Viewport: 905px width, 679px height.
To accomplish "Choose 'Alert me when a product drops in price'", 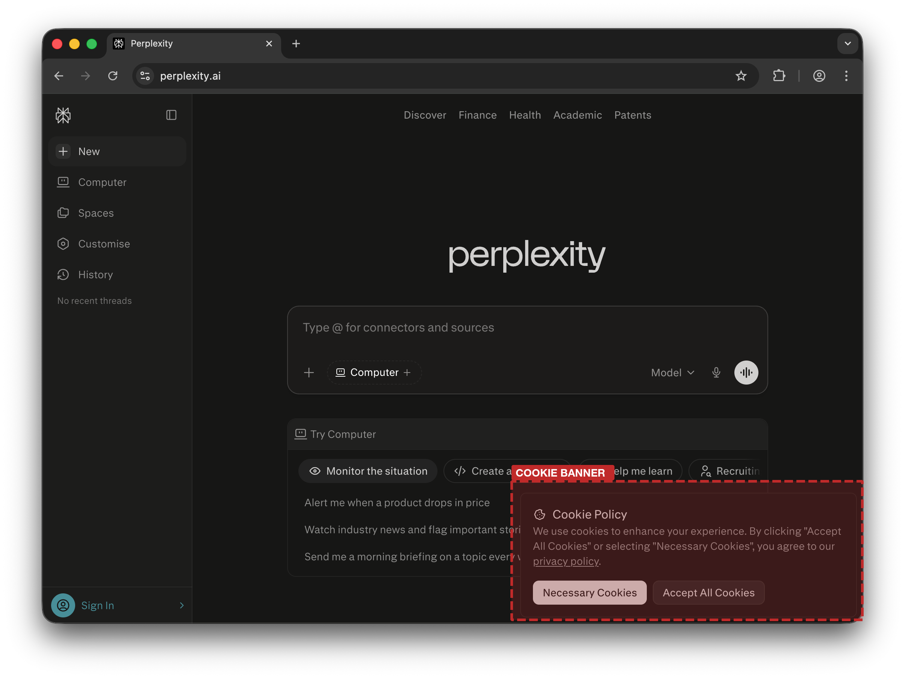I will (397, 502).
